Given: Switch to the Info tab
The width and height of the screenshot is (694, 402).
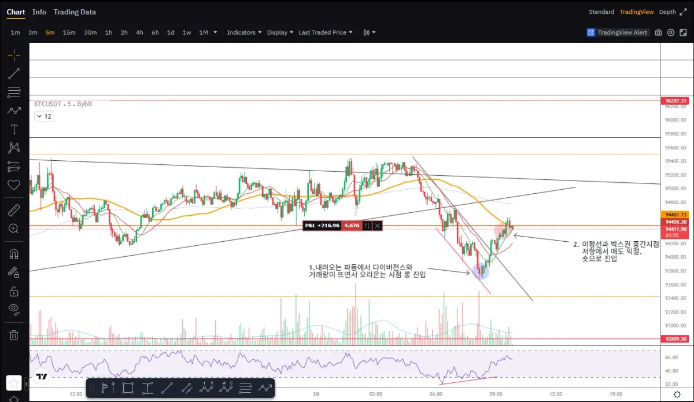Looking at the screenshot, I should [39, 12].
